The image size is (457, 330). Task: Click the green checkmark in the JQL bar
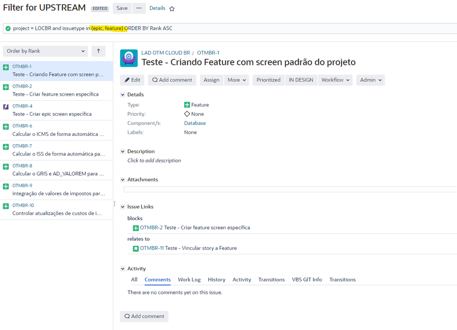(8, 28)
